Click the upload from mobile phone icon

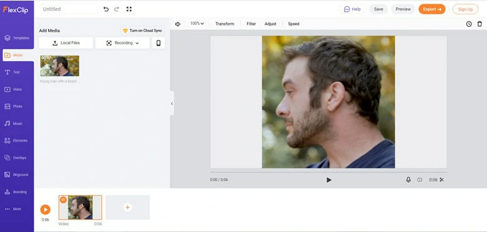pyautogui.click(x=159, y=43)
